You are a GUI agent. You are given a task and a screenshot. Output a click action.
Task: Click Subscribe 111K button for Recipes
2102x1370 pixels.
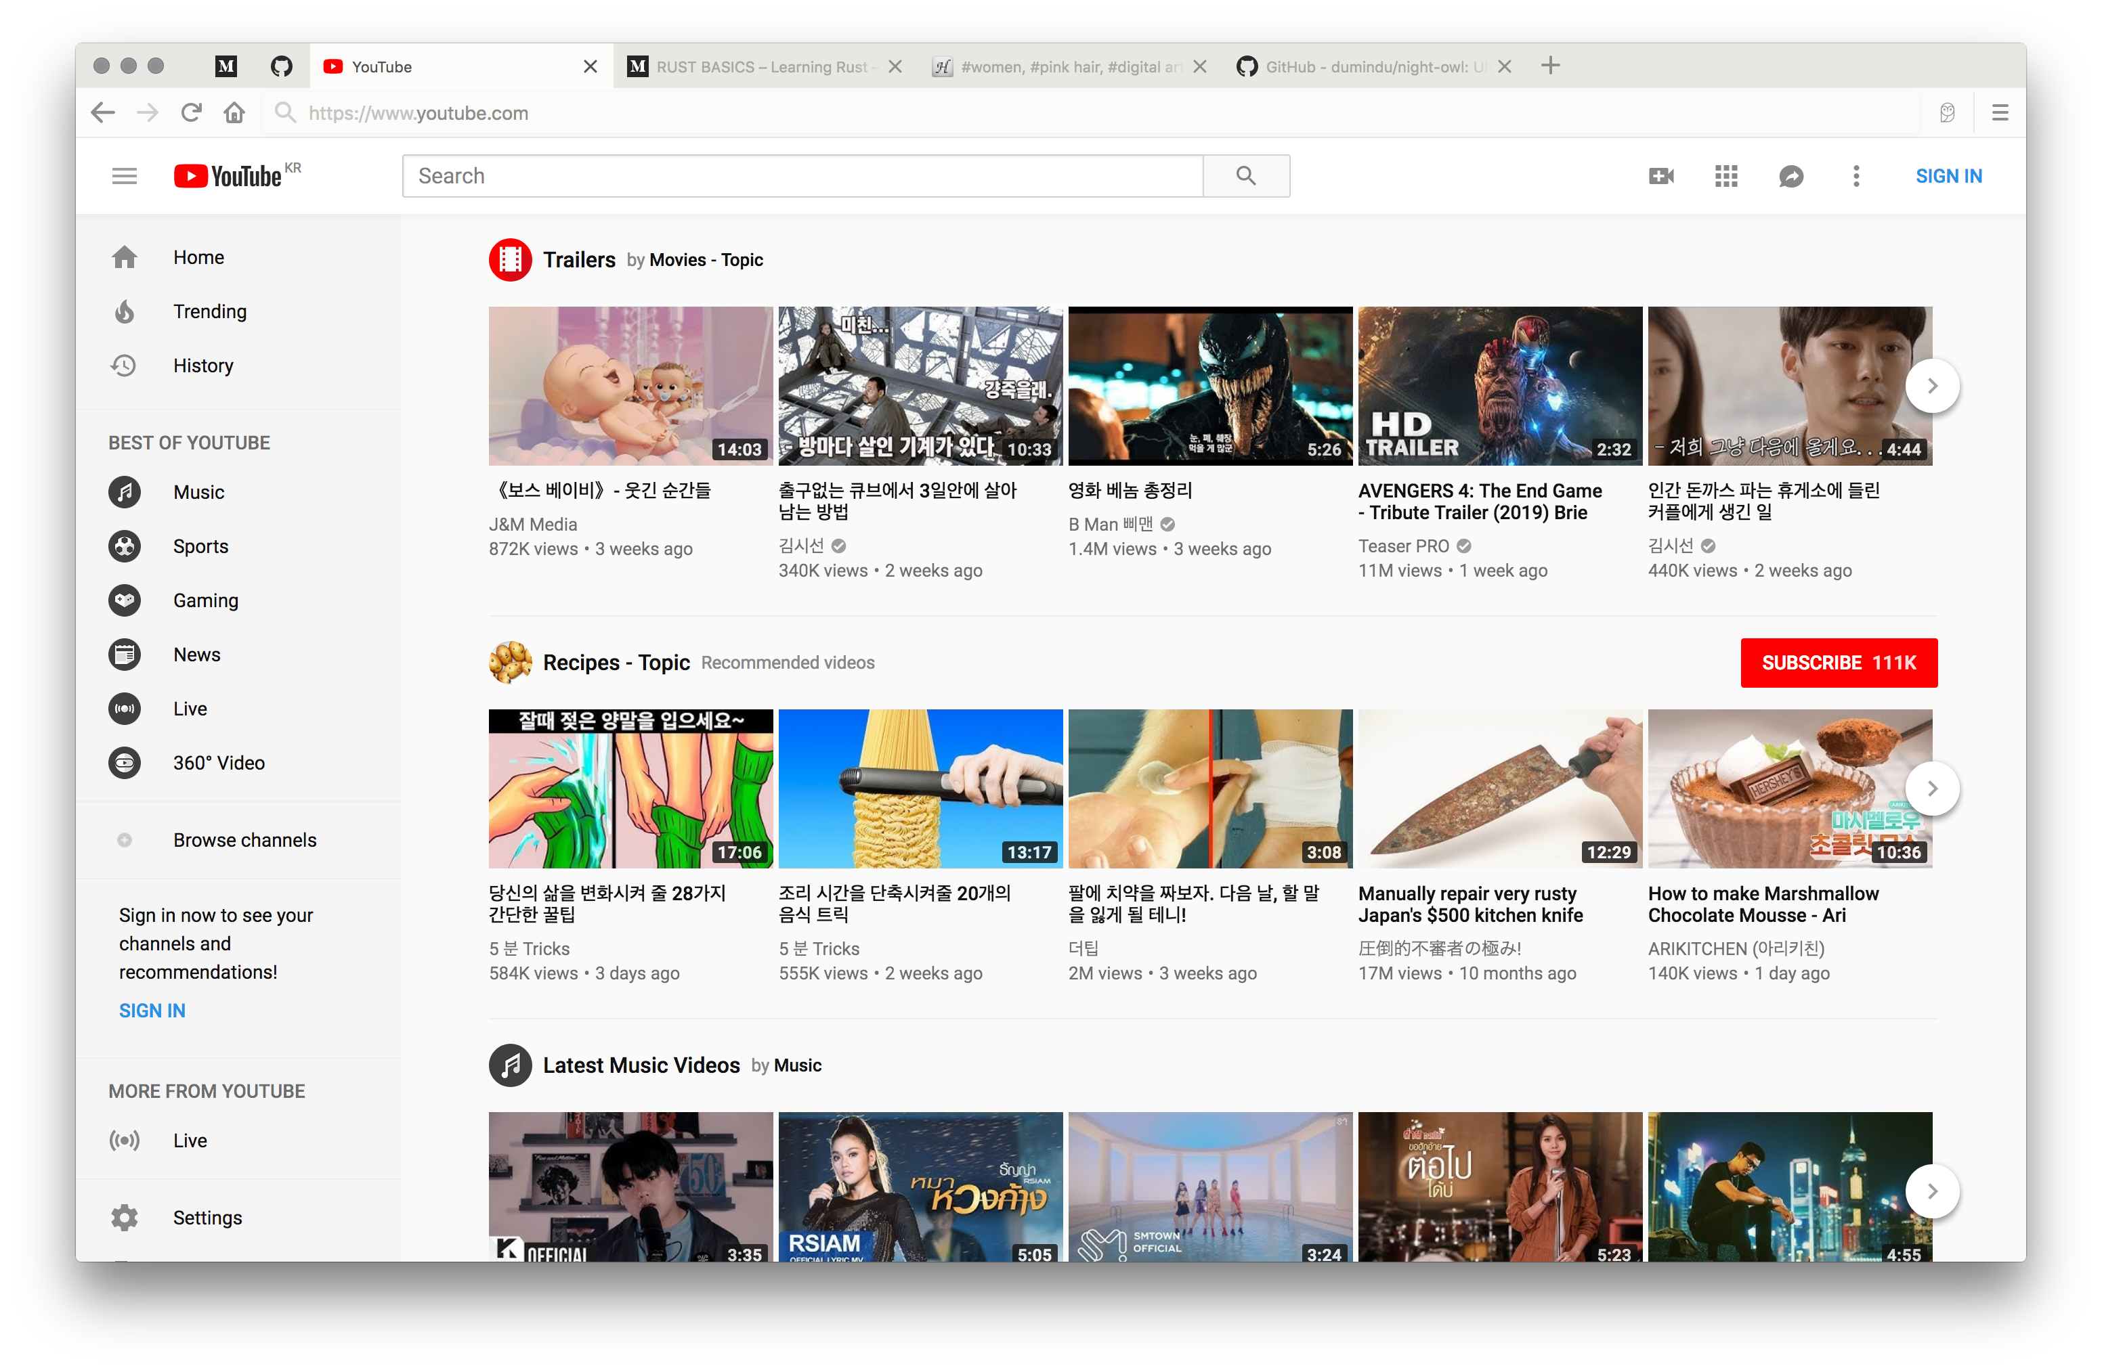[x=1838, y=663]
